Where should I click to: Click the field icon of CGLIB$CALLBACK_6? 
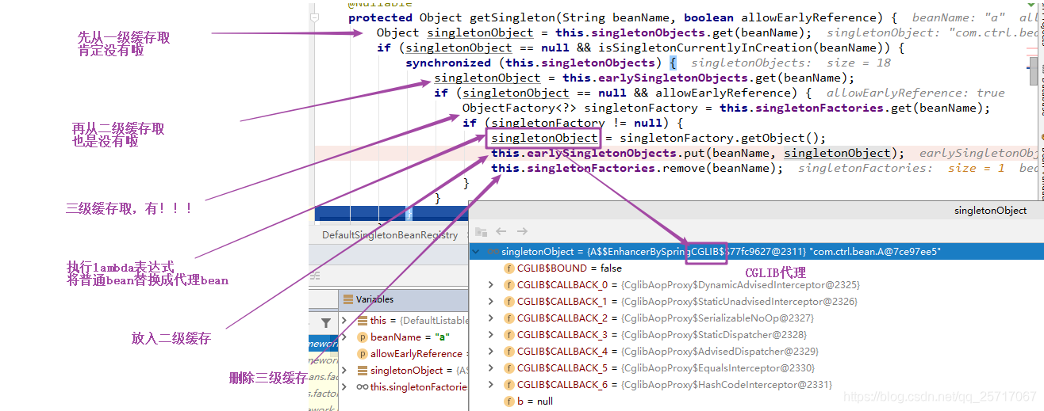pos(509,385)
